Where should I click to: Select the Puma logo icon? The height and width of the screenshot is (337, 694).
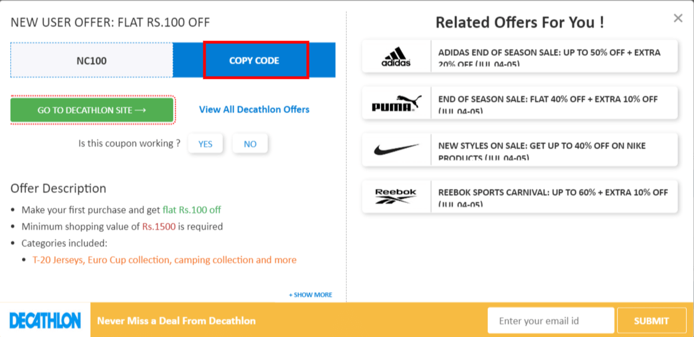396,102
